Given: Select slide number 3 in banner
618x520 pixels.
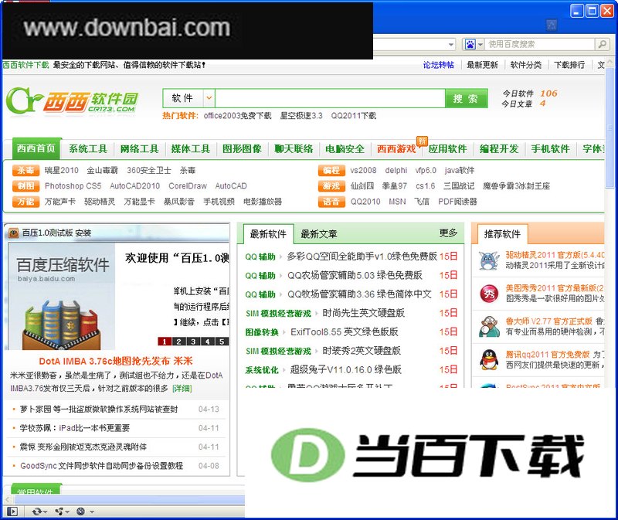Looking at the screenshot, I should 193,342.
